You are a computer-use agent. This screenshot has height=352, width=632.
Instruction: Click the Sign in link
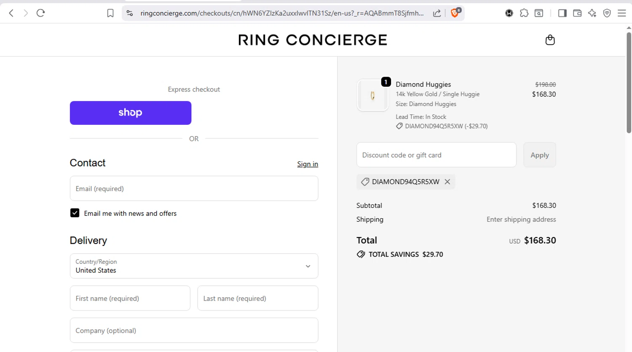click(x=308, y=164)
